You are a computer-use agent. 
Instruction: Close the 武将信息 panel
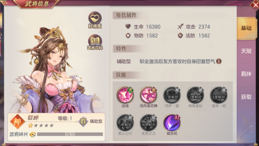pyautogui.click(x=255, y=5)
